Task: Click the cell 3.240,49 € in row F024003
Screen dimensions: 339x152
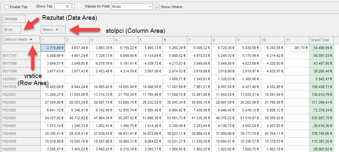Action: (175, 126)
